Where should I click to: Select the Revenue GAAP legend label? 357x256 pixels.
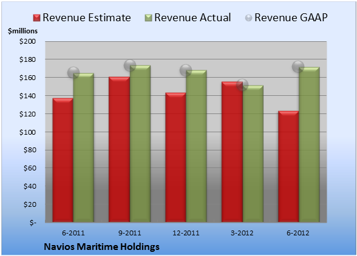291,18
